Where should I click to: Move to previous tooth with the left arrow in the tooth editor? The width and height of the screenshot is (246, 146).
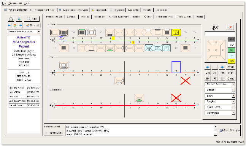pyautogui.click(x=208, y=67)
